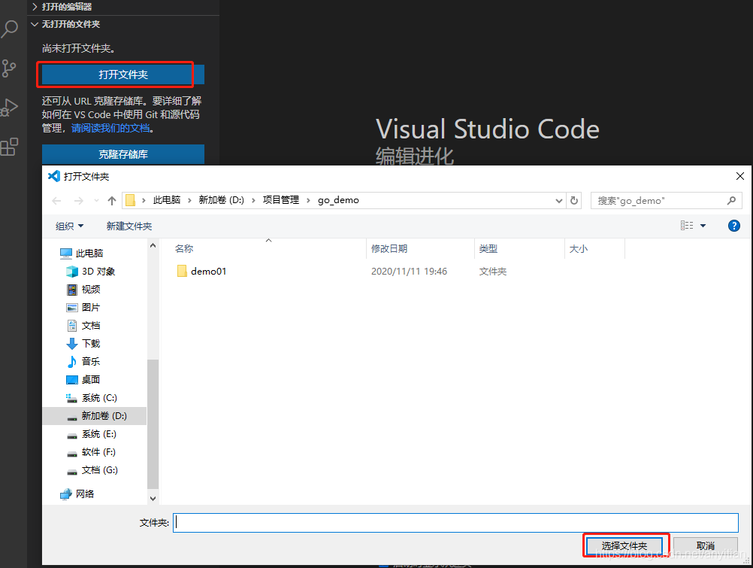The image size is (753, 568).
Task: Open recent locations dropdown arrow
Action: (96, 201)
